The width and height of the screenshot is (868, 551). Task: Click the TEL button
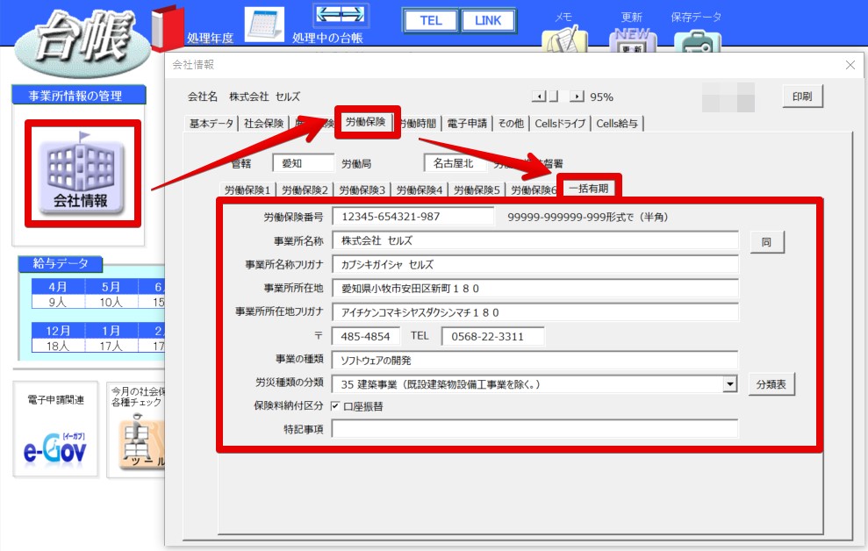coord(431,20)
